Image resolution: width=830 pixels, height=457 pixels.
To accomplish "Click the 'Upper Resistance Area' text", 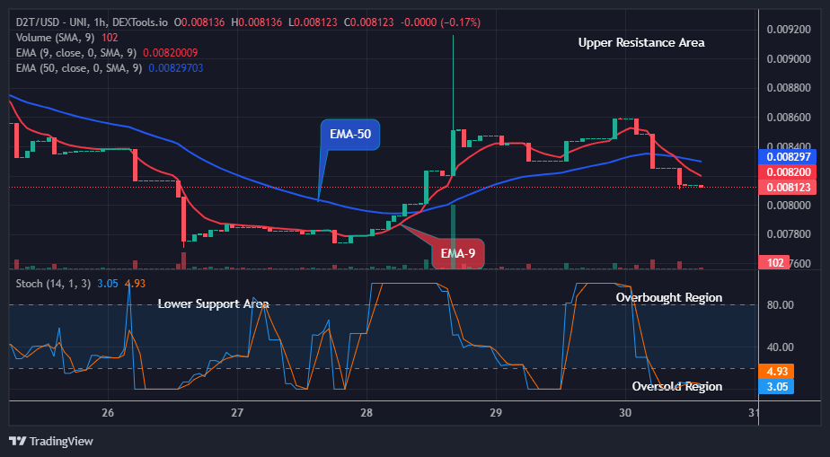I will (x=641, y=43).
